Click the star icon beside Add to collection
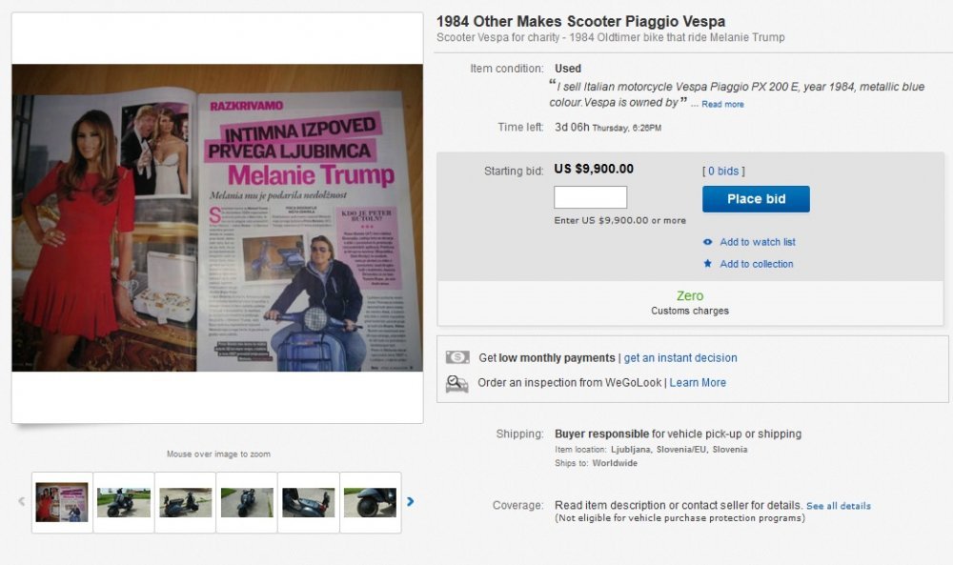 [707, 264]
